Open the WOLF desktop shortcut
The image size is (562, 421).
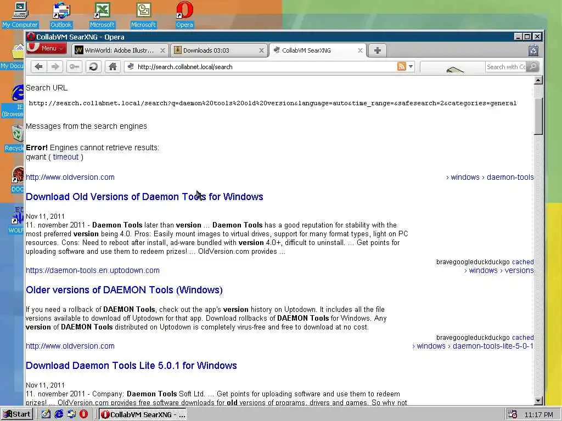[16, 220]
